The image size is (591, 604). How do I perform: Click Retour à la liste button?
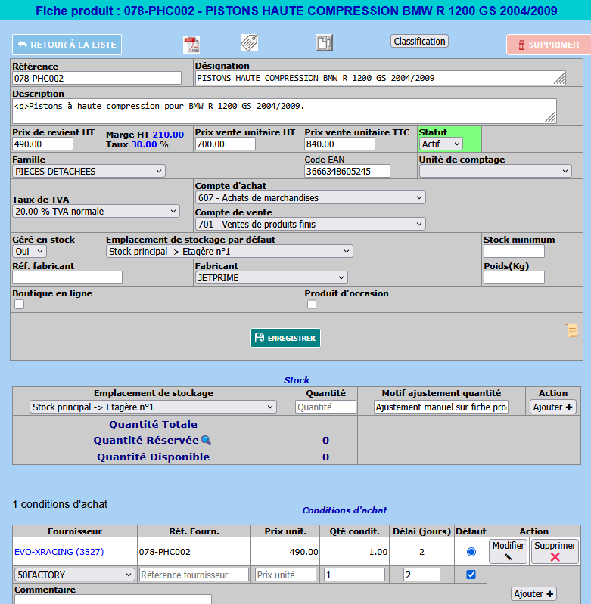(x=67, y=45)
